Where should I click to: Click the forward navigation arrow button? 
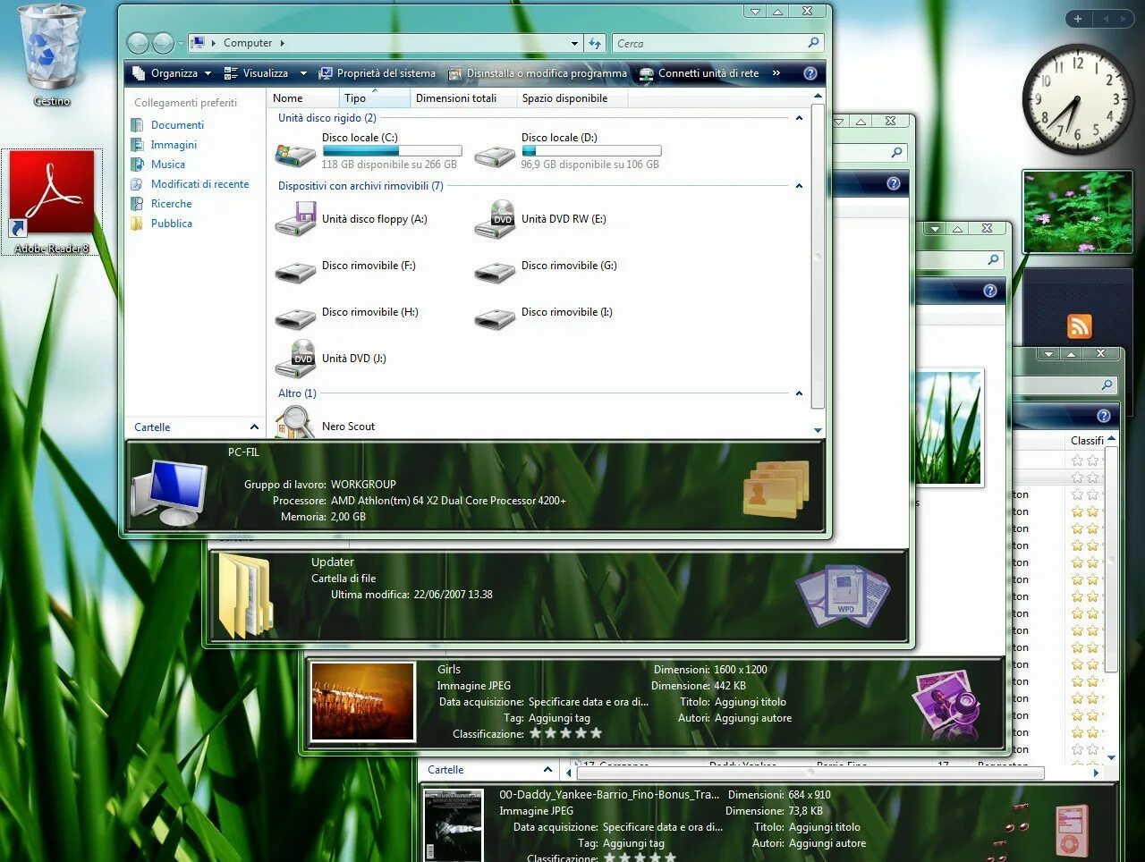(163, 43)
